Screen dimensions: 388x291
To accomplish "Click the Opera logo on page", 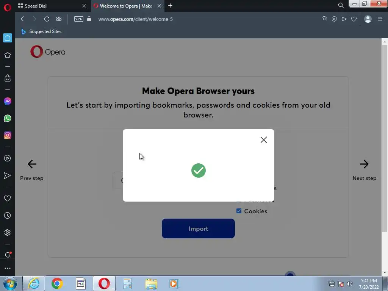I will click(48, 52).
